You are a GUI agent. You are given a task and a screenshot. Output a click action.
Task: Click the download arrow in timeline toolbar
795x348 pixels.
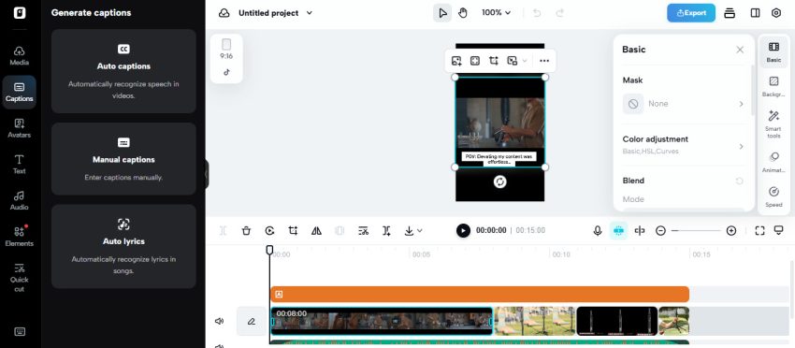pos(409,231)
